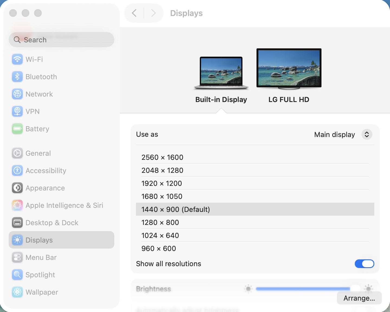390x312 pixels.
Task: Open General settings pane
Action: (x=61, y=153)
